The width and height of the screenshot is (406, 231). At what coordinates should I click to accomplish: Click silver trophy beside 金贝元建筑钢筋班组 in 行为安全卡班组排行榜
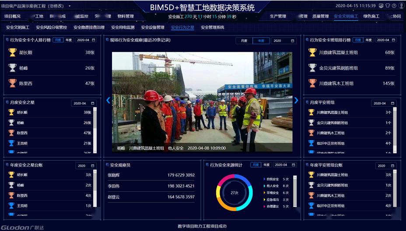[x=312, y=68]
